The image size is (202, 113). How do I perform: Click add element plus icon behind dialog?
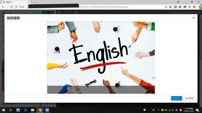point(59,12)
